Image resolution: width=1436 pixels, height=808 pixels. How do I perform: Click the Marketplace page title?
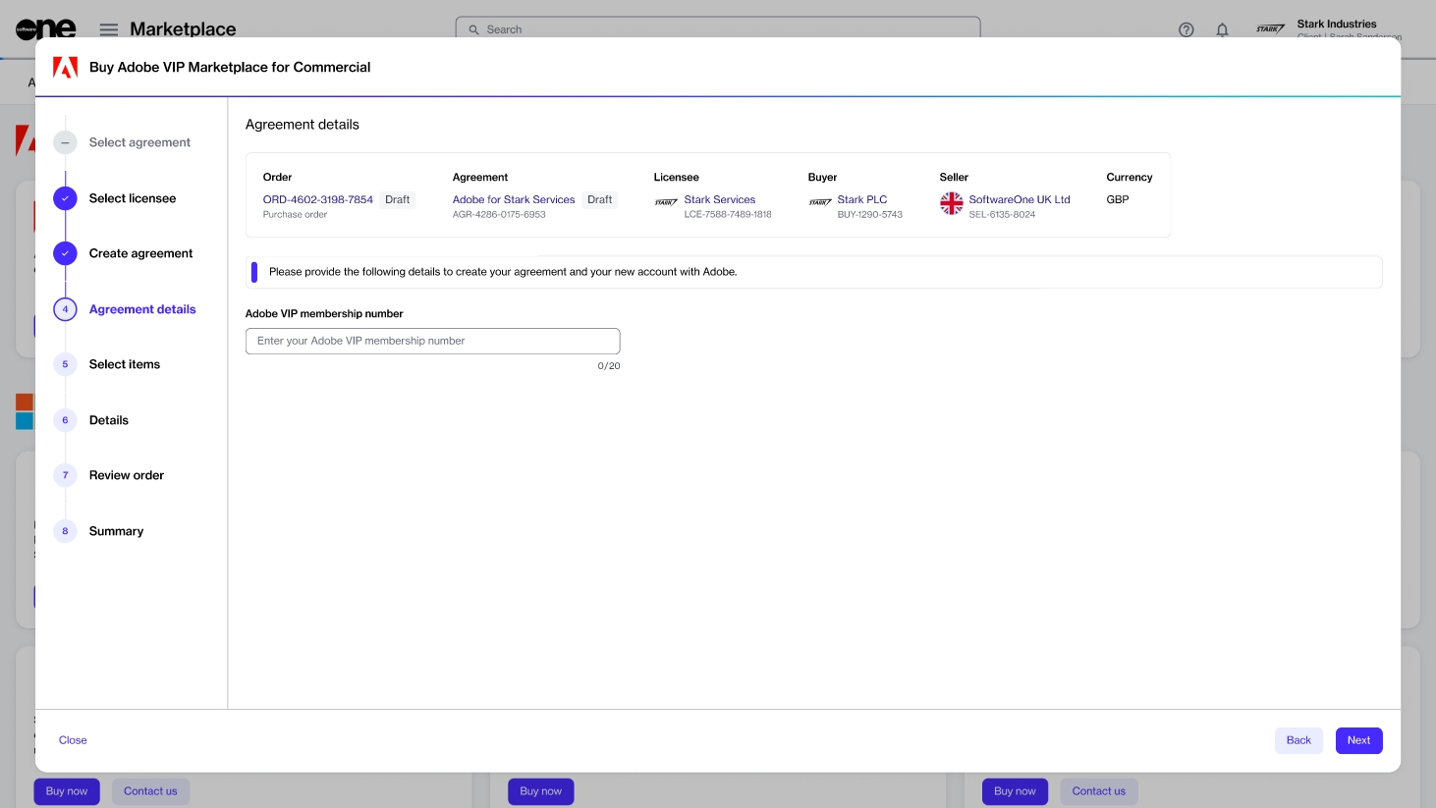pyautogui.click(x=183, y=29)
